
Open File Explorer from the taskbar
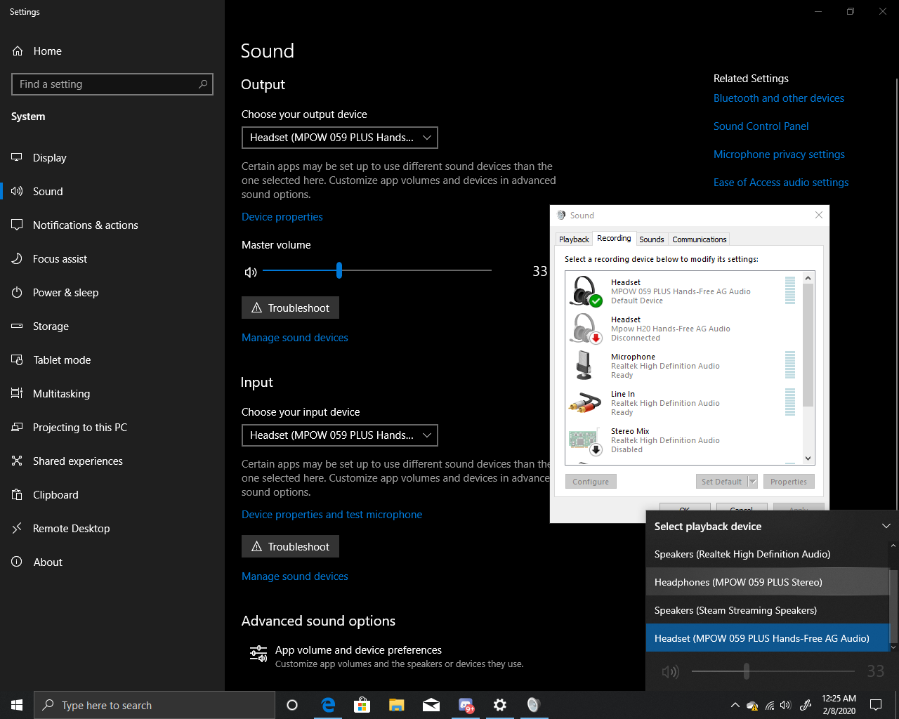(397, 705)
